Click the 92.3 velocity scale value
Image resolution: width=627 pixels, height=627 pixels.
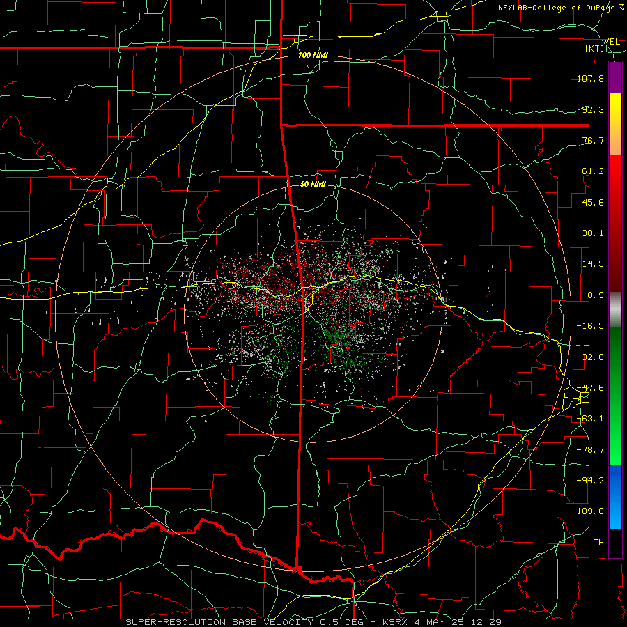click(x=593, y=109)
